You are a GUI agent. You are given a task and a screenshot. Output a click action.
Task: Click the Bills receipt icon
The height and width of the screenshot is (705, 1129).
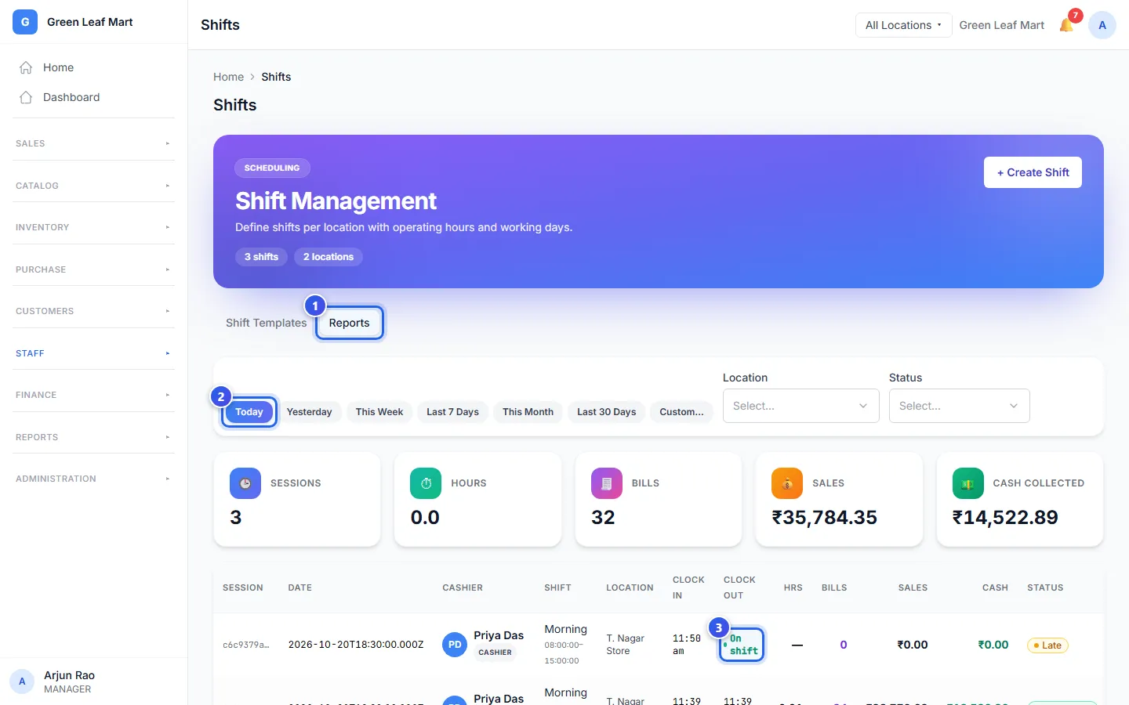(x=607, y=483)
